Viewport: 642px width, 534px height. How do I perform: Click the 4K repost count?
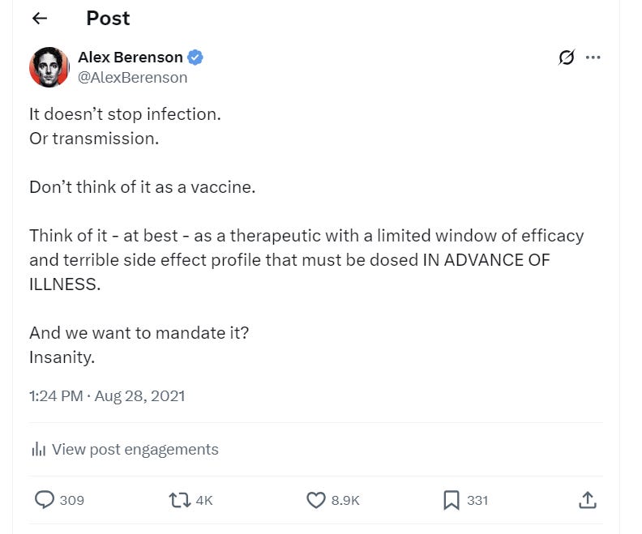203,501
